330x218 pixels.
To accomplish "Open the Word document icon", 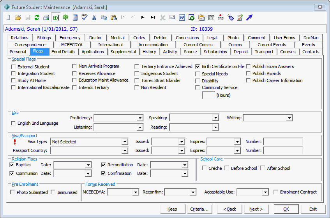I will tap(182, 17).
